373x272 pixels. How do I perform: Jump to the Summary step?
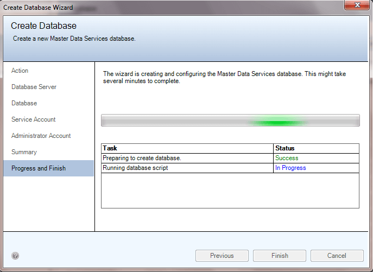pos(24,152)
